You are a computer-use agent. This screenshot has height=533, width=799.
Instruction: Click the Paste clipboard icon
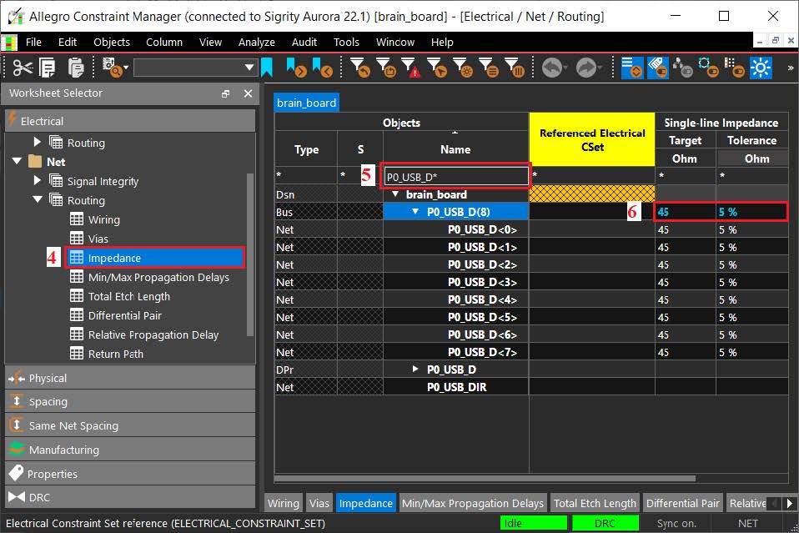(76, 68)
